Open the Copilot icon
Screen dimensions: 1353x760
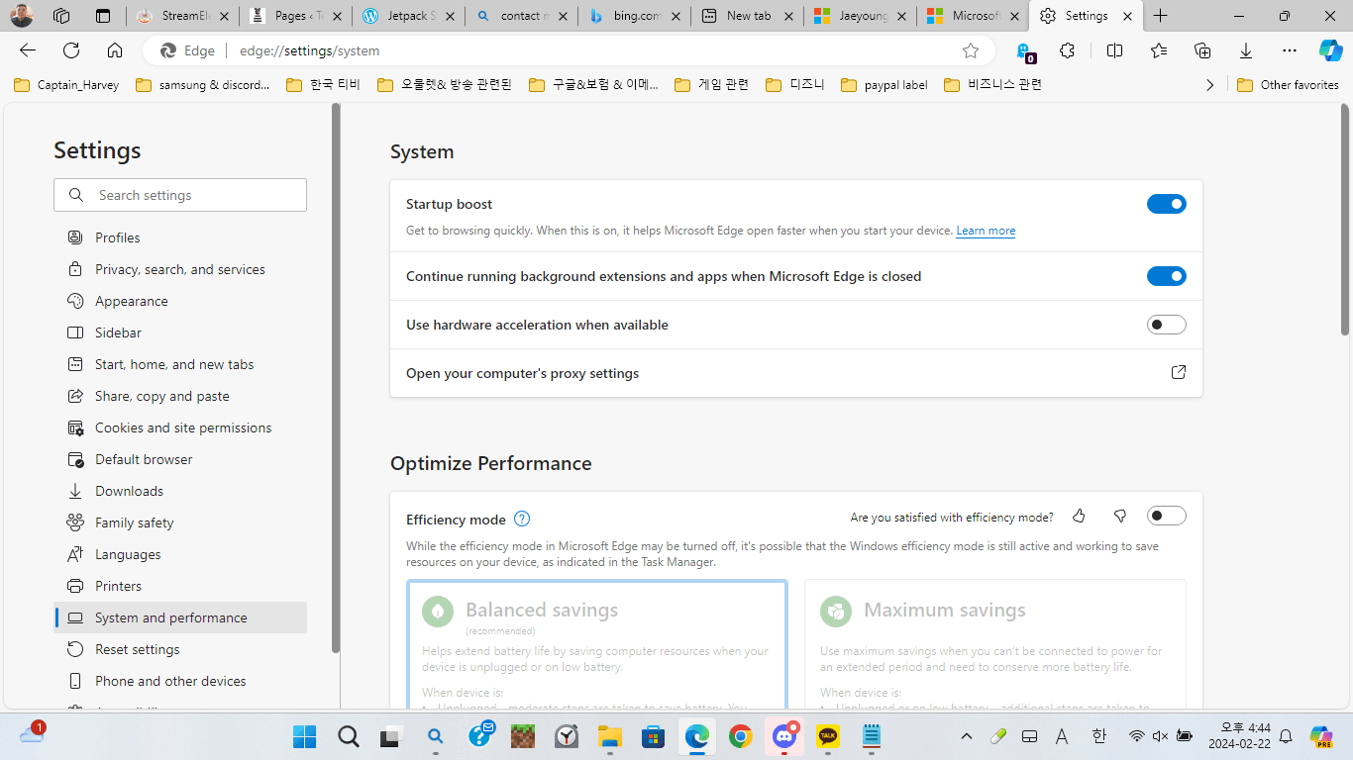1330,50
